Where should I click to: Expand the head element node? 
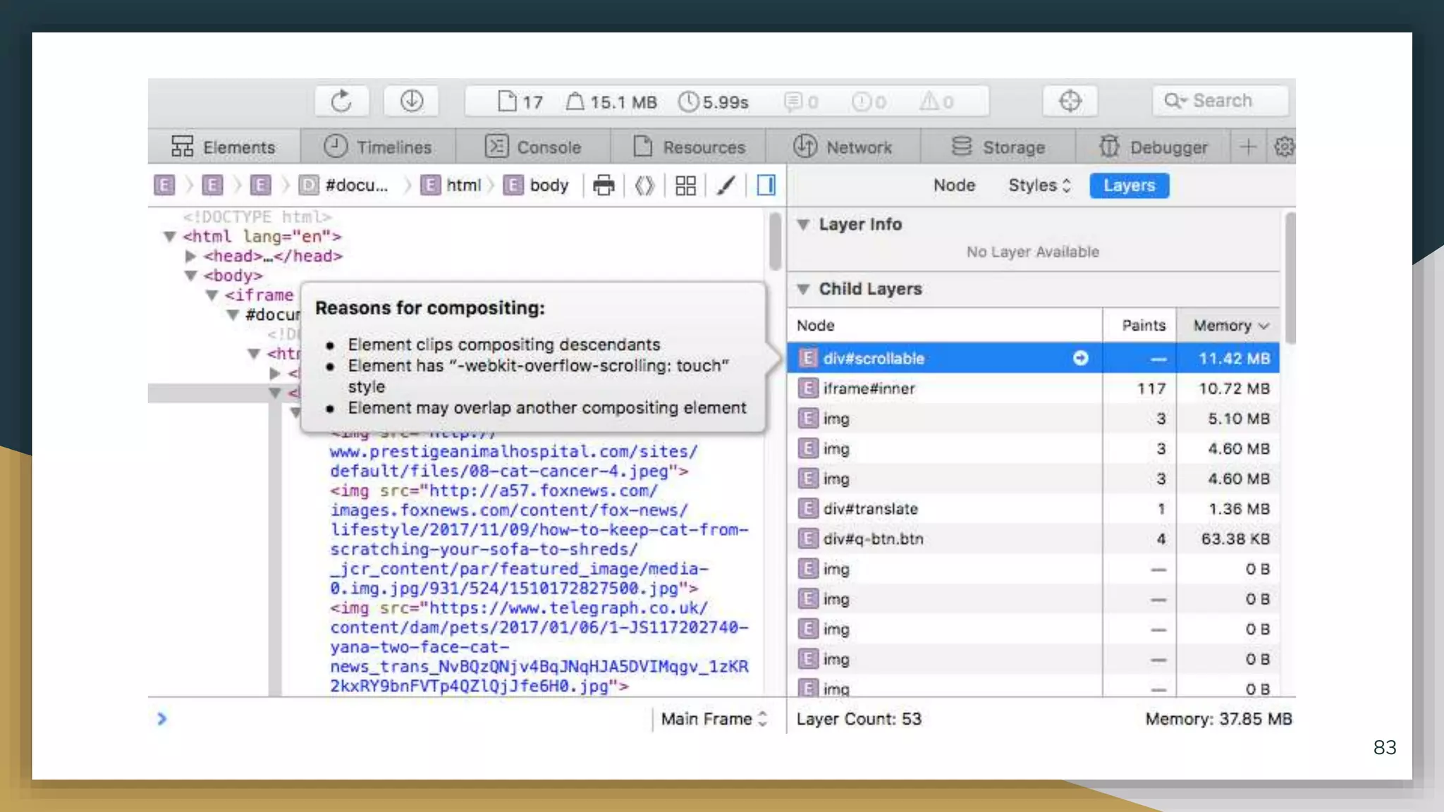point(190,256)
